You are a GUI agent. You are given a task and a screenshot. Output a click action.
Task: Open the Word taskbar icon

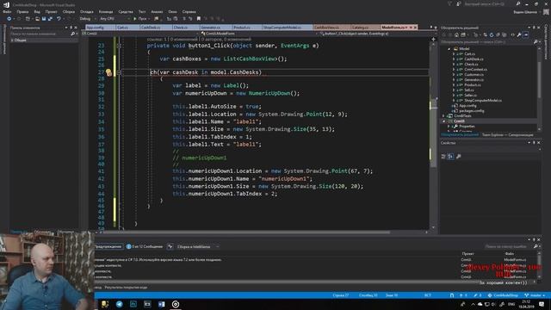tap(161, 304)
